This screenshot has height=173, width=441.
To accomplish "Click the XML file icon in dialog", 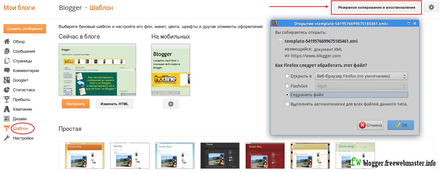I will (281, 41).
